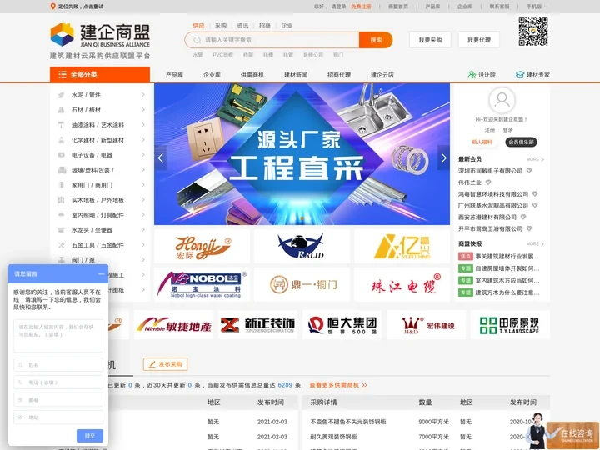Click the 电话 field in message form
The height and width of the screenshot is (450, 600).
pyautogui.click(x=58, y=382)
